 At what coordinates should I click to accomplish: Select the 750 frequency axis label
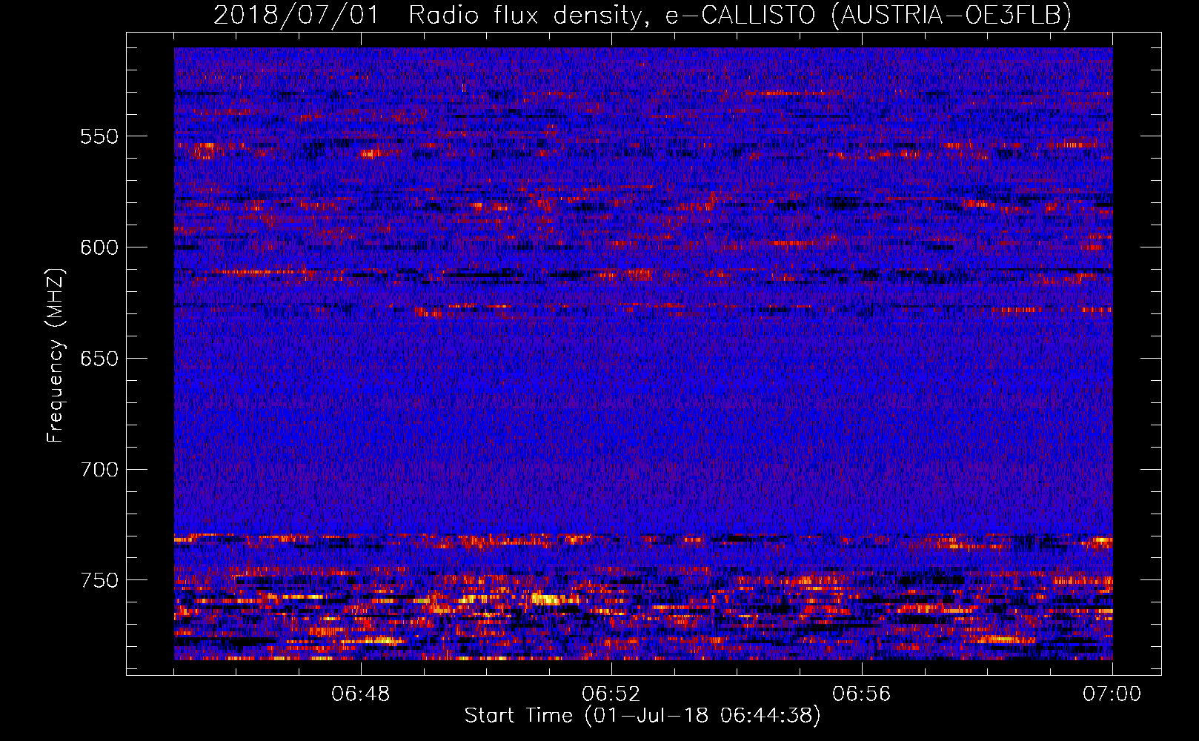coord(99,580)
